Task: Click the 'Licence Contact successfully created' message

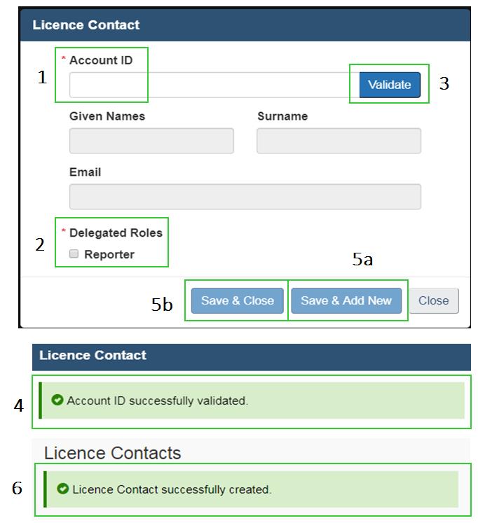Action: click(172, 489)
